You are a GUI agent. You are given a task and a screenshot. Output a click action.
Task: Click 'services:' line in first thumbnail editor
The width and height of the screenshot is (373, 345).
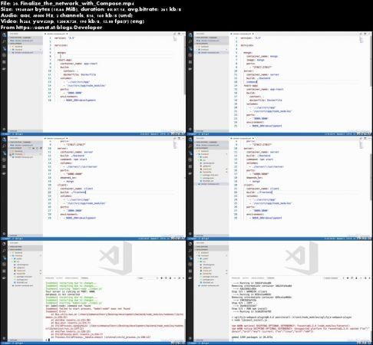click(61, 45)
